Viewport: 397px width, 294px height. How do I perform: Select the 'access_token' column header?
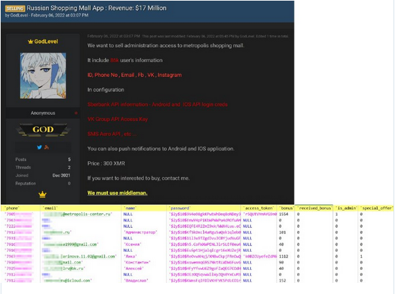pos(259,208)
